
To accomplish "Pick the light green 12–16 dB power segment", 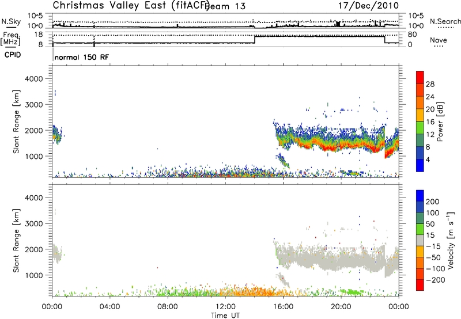I will pos(420,127).
